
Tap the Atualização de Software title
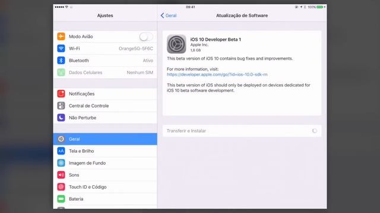coord(242,15)
